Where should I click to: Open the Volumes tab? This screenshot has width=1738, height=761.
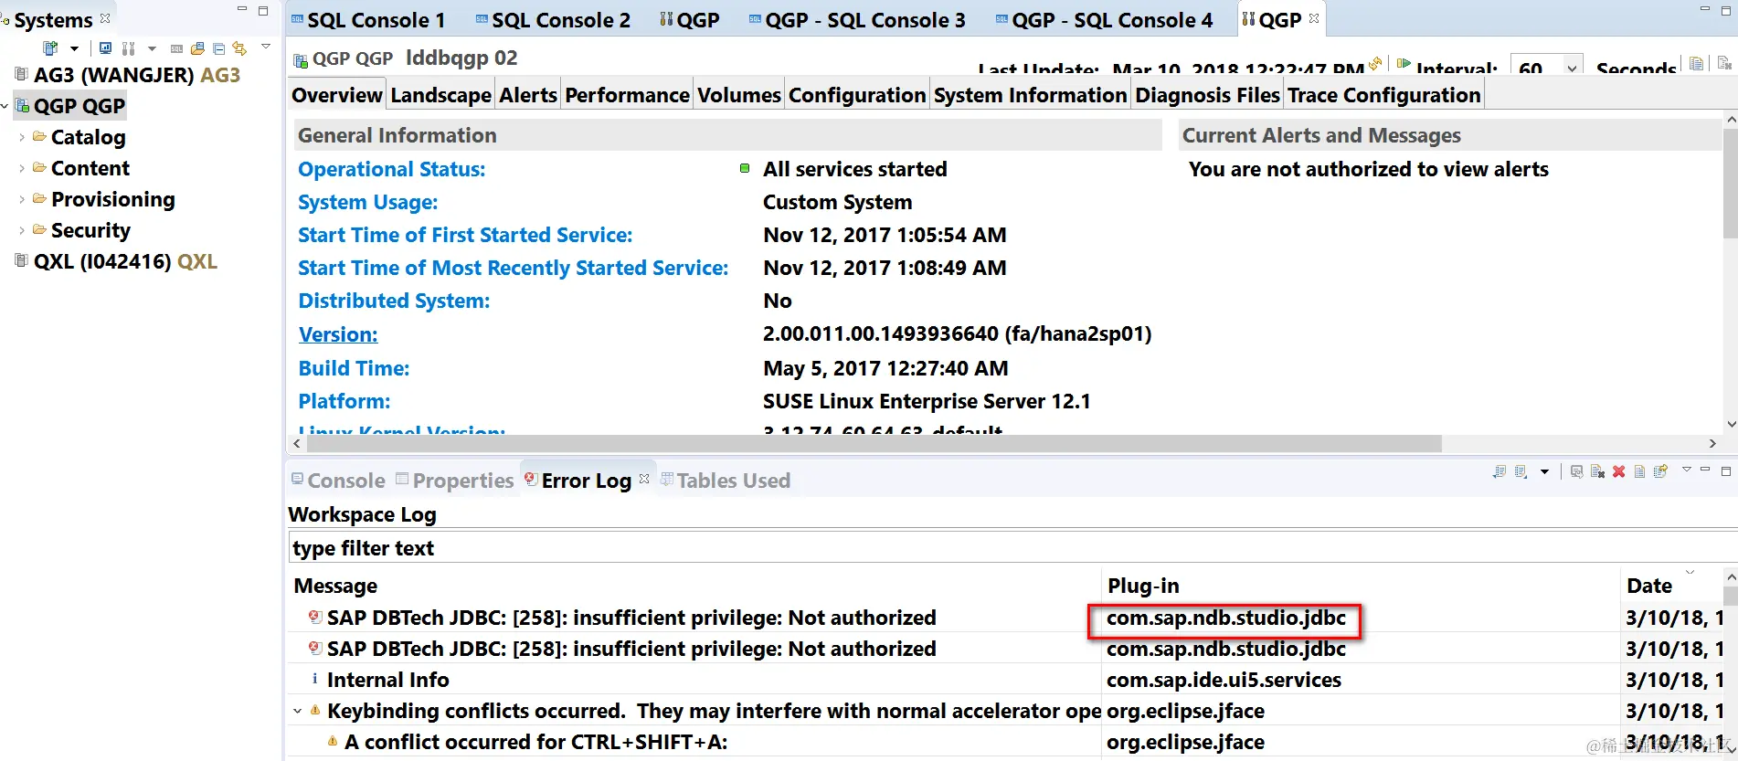tap(739, 95)
